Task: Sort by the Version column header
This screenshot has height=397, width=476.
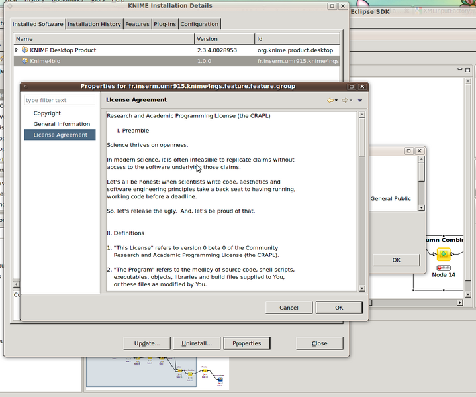Action: pyautogui.click(x=224, y=39)
